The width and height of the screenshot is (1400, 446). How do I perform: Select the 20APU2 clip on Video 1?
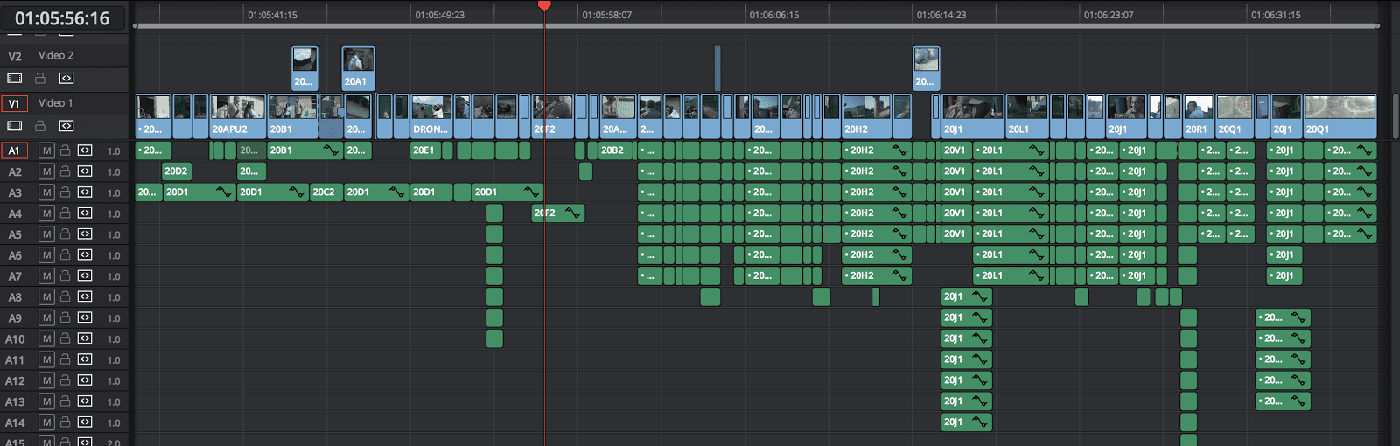point(238,117)
